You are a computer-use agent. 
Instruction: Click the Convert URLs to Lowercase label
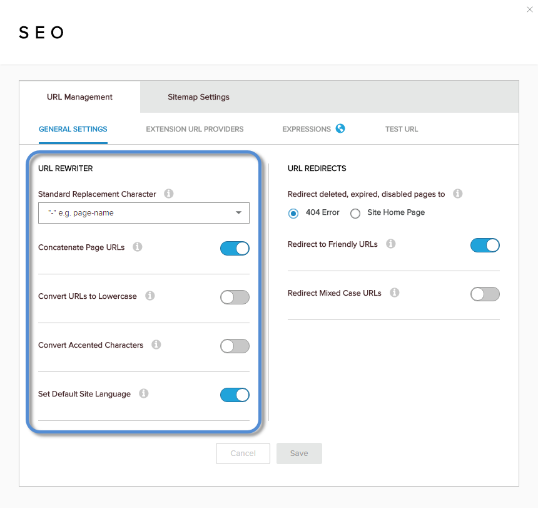point(87,296)
